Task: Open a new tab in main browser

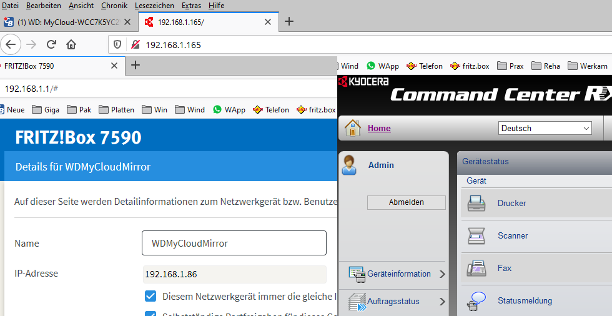Action: 289,21
